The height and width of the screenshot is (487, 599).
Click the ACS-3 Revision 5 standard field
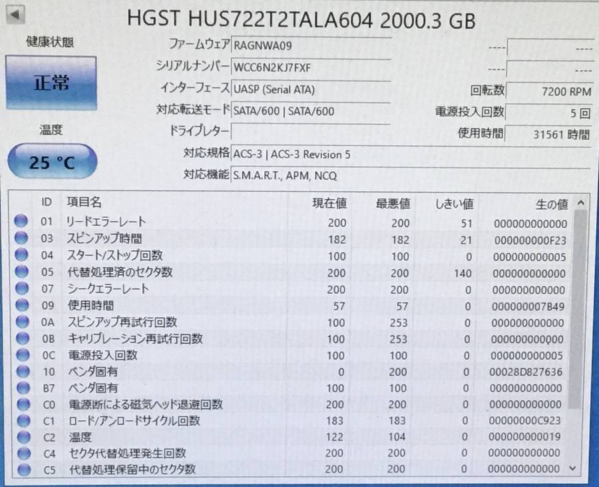[x=411, y=155]
